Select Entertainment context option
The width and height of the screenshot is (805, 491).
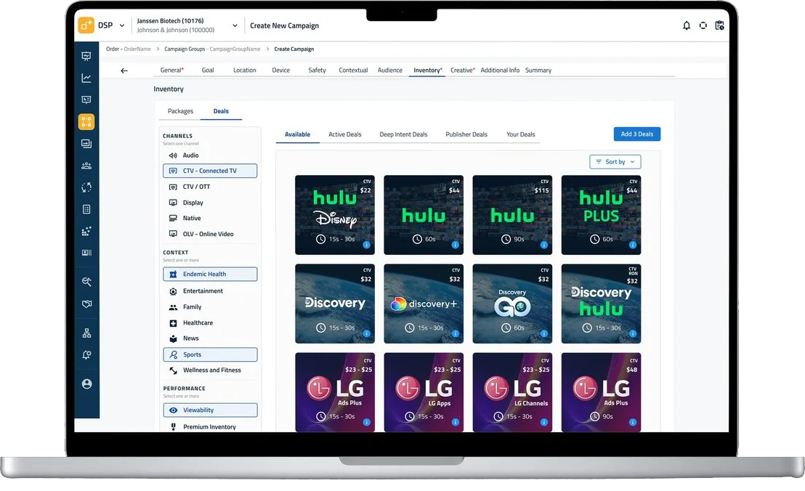[x=210, y=291]
